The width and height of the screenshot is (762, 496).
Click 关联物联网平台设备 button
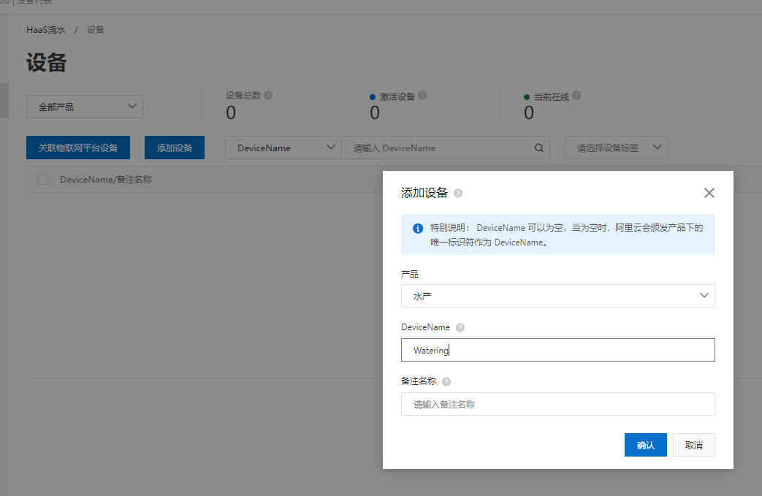[x=78, y=148]
